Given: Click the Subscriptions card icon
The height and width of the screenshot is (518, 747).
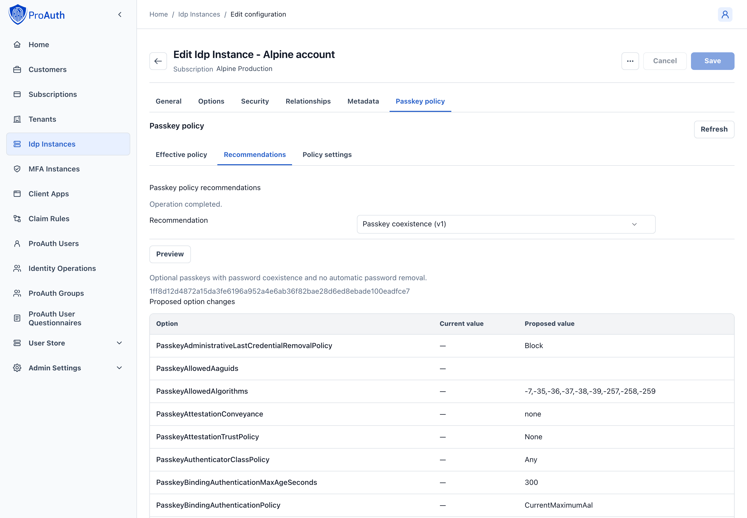Looking at the screenshot, I should pyautogui.click(x=17, y=95).
